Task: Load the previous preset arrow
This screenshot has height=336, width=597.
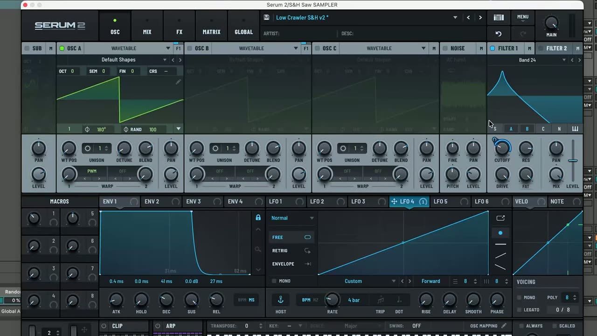Action: (468, 17)
